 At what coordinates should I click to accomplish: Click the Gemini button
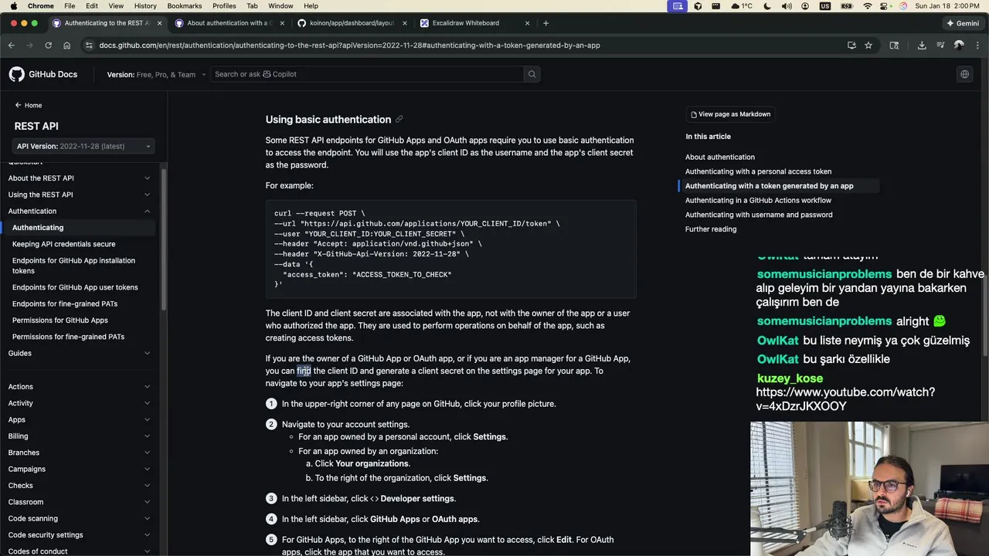click(963, 23)
